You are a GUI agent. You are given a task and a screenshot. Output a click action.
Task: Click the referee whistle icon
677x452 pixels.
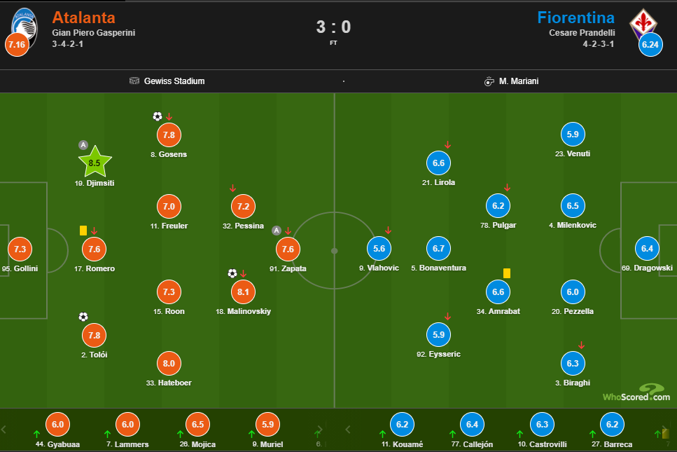click(x=489, y=81)
